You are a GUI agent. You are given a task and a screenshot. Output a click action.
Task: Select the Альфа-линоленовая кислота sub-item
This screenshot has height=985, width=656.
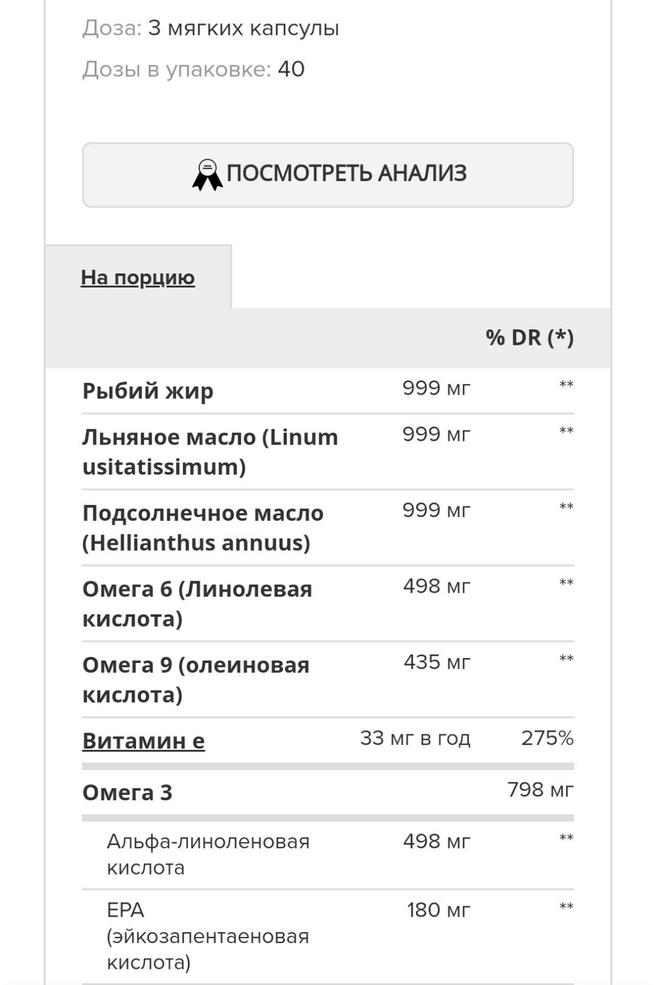tap(208, 854)
